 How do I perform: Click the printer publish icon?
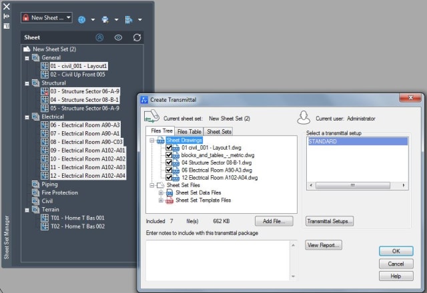105,19
